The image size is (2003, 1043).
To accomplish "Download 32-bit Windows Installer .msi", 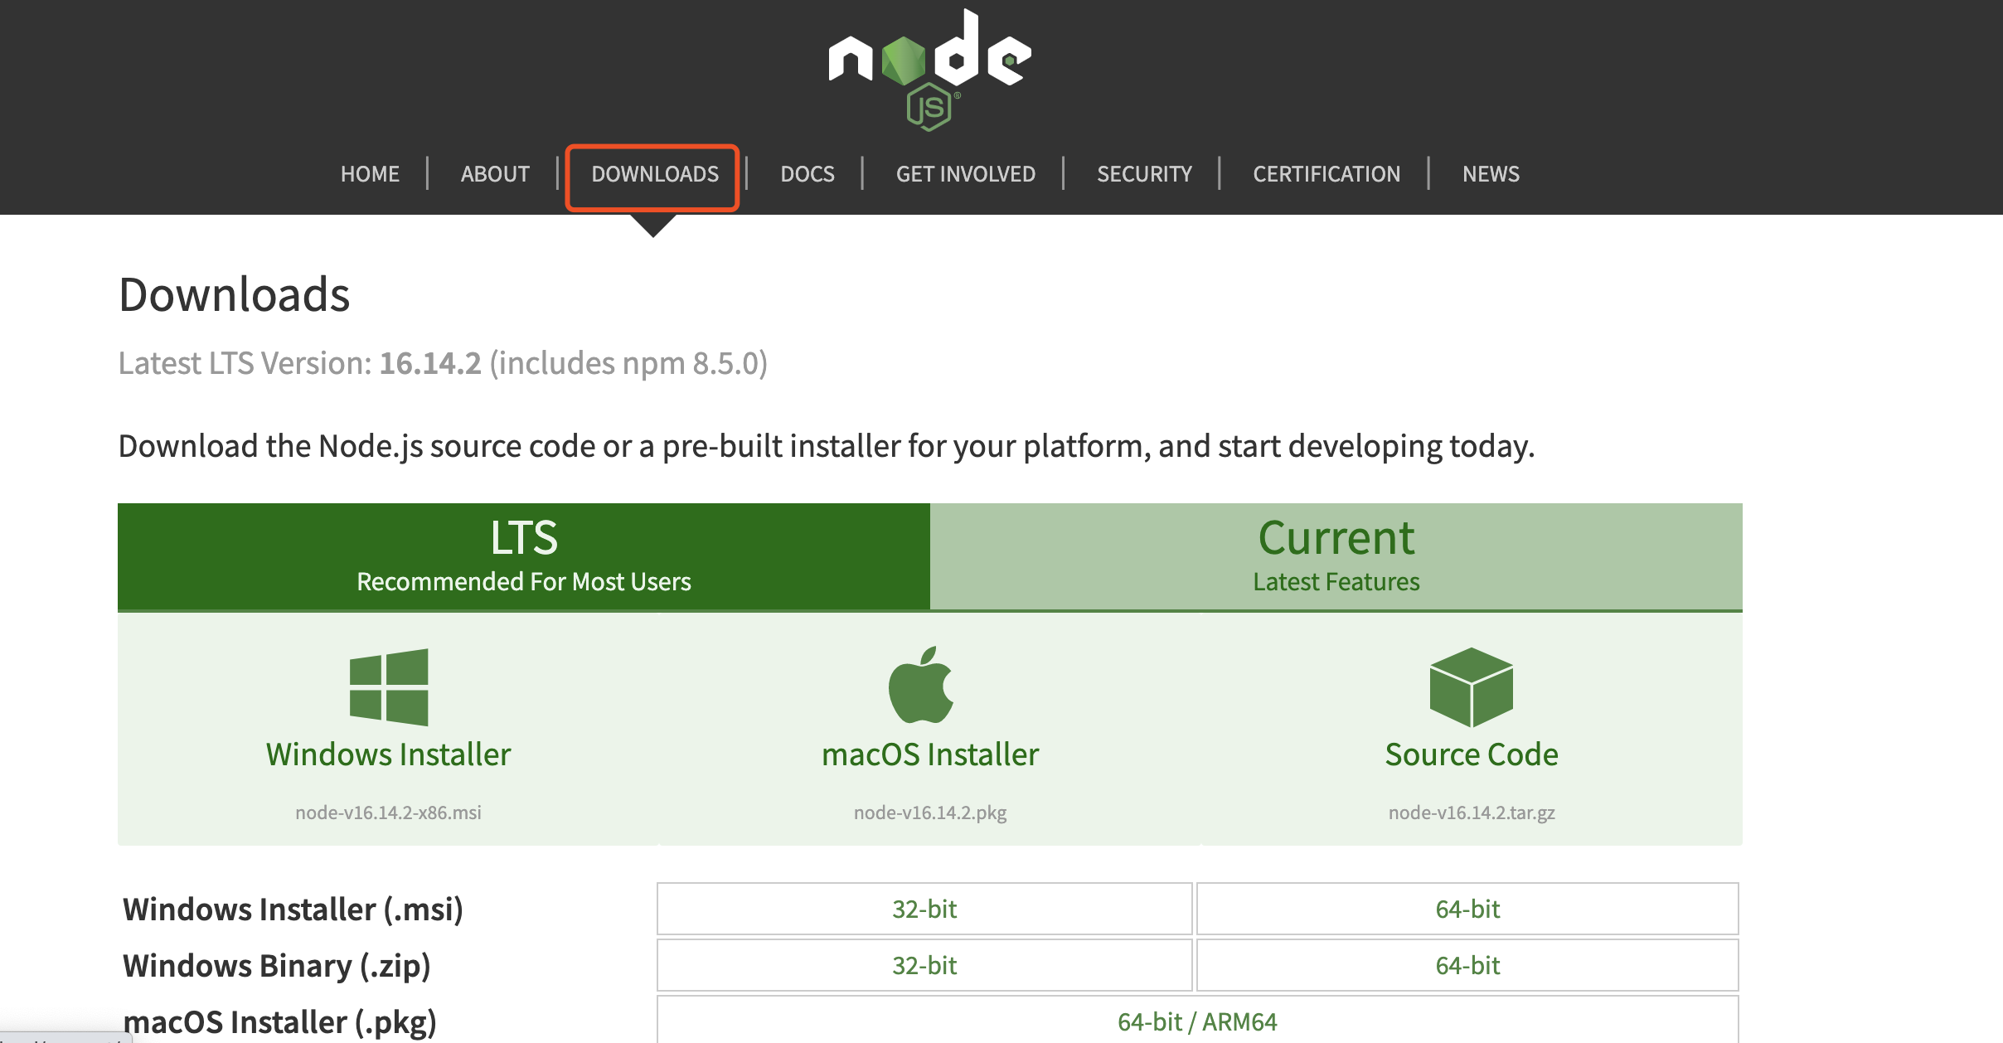I will pyautogui.click(x=924, y=910).
